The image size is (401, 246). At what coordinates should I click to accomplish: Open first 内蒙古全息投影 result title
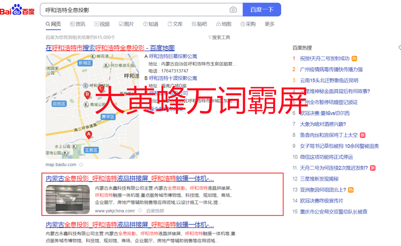tap(130, 178)
